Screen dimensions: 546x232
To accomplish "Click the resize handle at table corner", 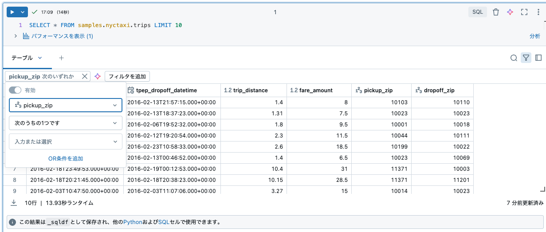I will (x=542, y=189).
